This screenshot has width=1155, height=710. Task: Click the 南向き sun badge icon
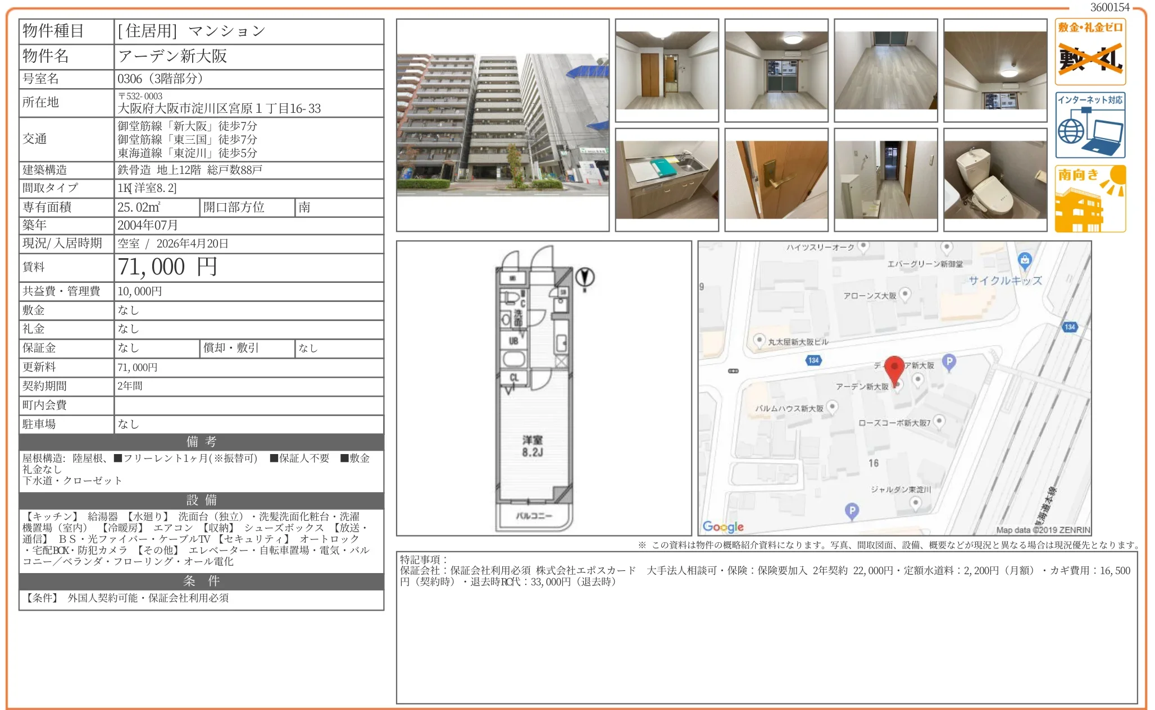[1089, 199]
